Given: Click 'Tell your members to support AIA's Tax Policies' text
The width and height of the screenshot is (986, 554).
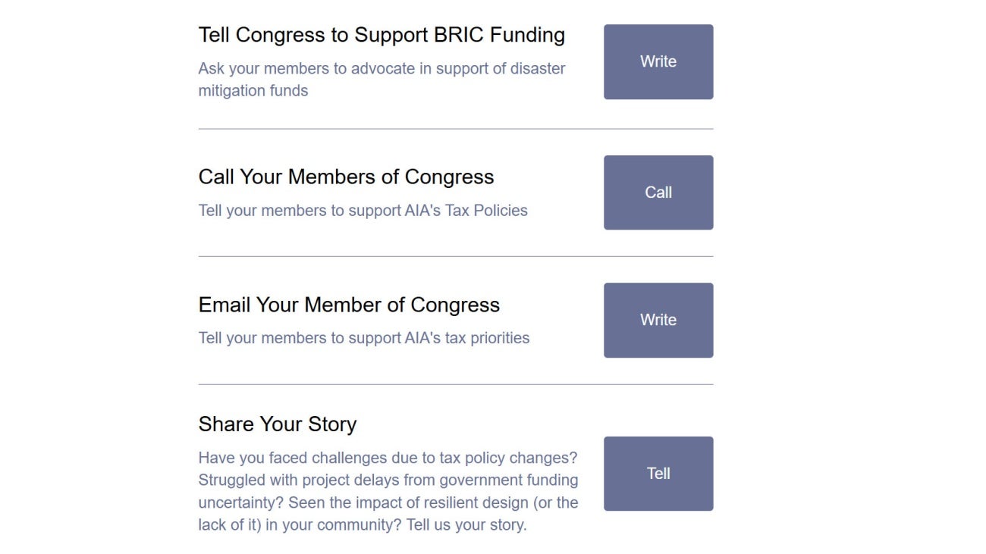Looking at the screenshot, I should tap(363, 211).
